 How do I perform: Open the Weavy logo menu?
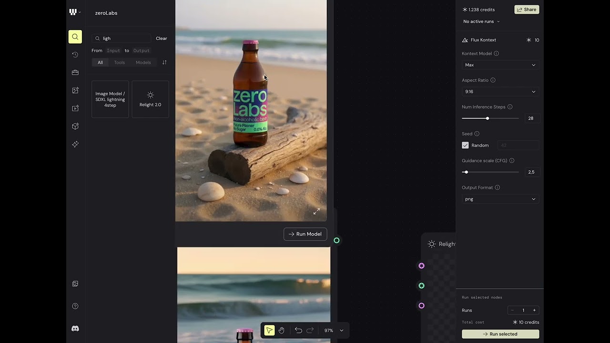tap(75, 12)
